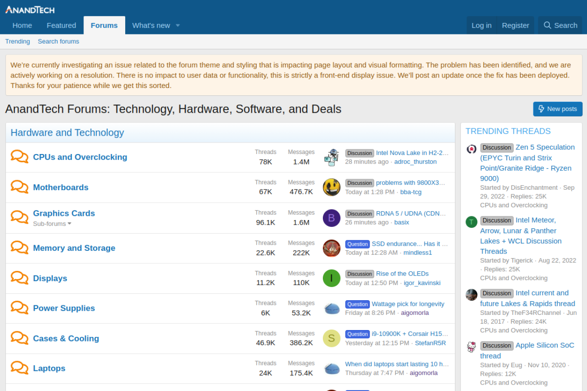Click the green I avatar for igor_kavinski
The image size is (587, 391).
coord(332,278)
